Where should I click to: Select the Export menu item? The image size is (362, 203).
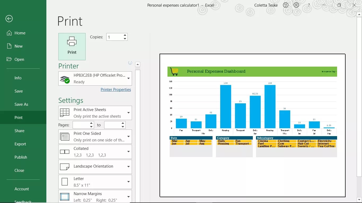pyautogui.click(x=20, y=144)
